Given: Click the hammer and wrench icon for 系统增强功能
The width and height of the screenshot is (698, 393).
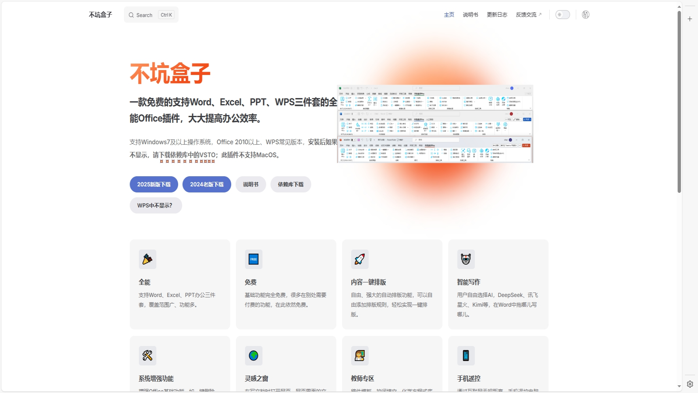Looking at the screenshot, I should (x=147, y=356).
